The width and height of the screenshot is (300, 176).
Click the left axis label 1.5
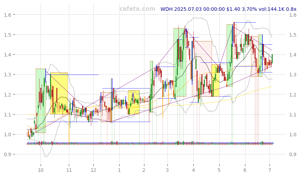tap(7, 35)
